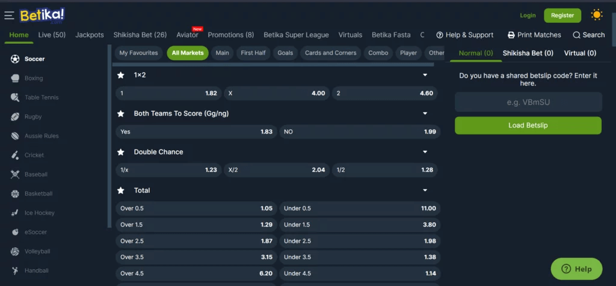Select the Player market filter
This screenshot has width=616, height=286.
[408, 53]
